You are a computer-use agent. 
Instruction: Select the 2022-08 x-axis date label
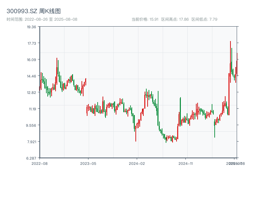(39, 163)
